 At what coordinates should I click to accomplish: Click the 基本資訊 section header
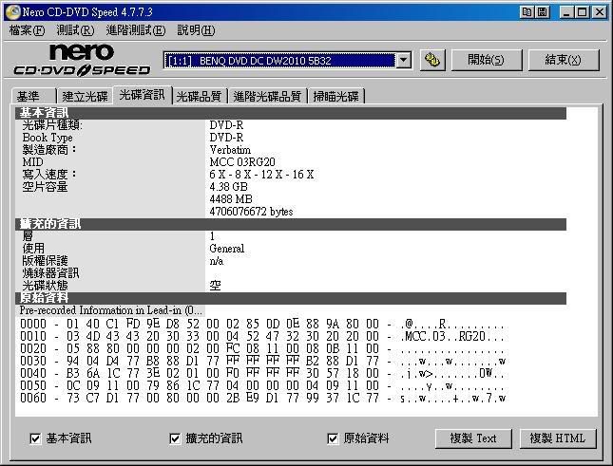click(x=291, y=113)
